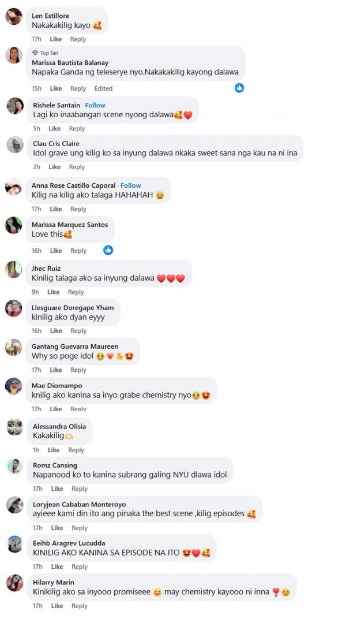Open Clau Cris Claire's avatar
The height and width of the screenshot is (622, 346).
pyautogui.click(x=15, y=144)
